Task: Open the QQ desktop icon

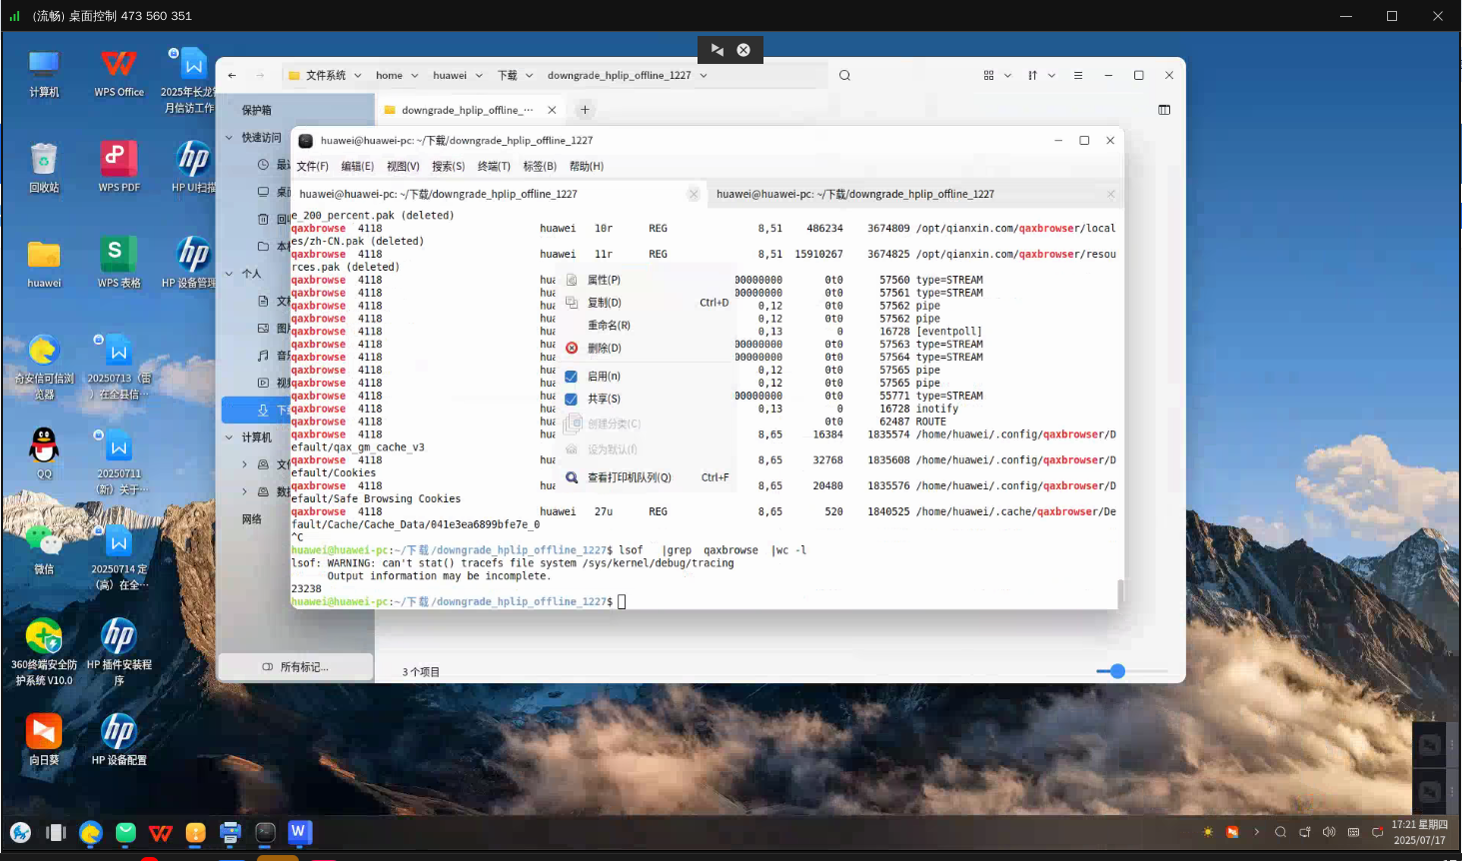Action: click(44, 446)
